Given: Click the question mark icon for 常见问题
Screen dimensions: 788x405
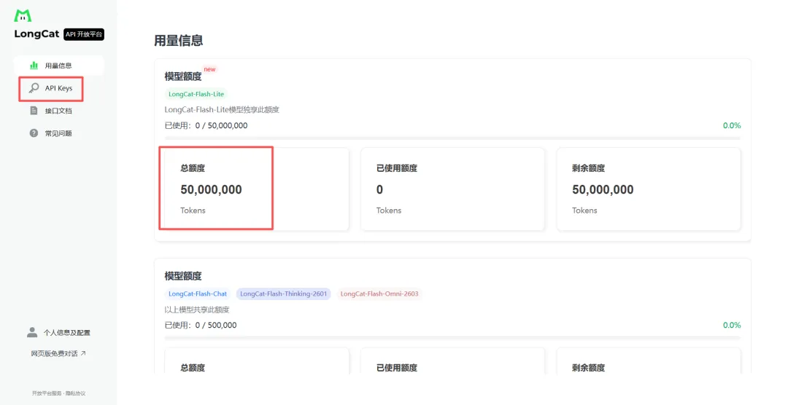Looking at the screenshot, I should (x=34, y=133).
